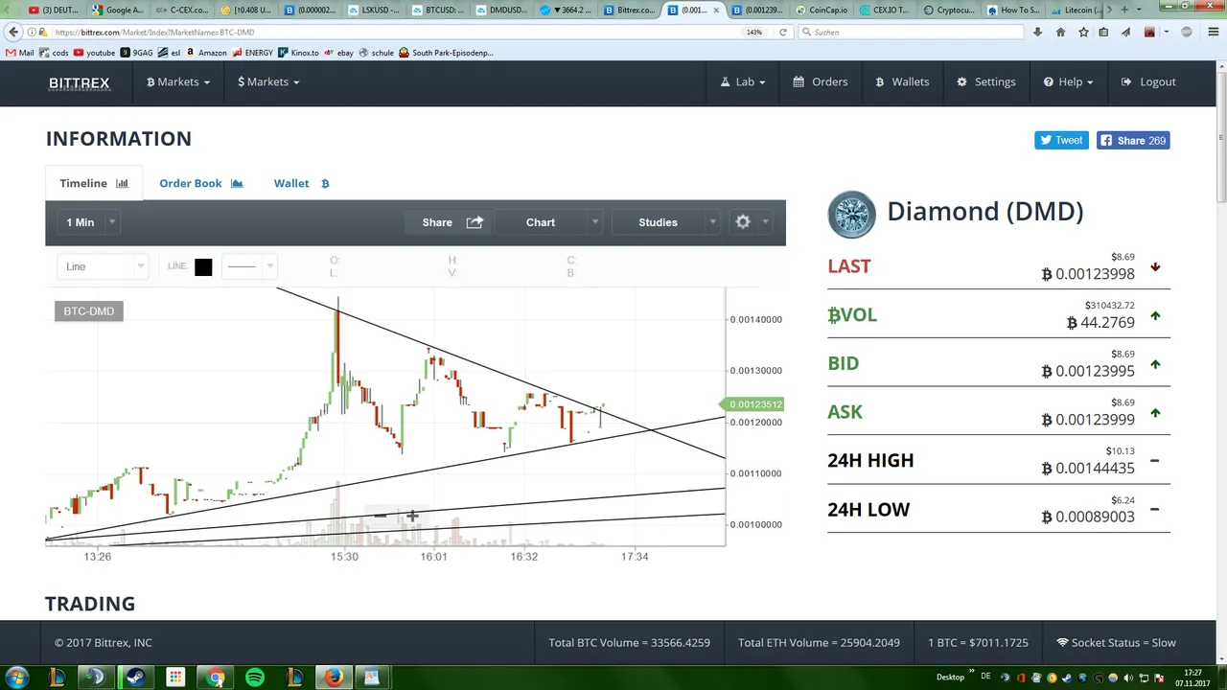The image size is (1227, 690).
Task: Click the Total BTC Volume text
Action: (629, 643)
